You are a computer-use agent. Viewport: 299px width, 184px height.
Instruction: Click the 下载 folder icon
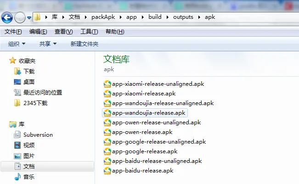click(17, 71)
